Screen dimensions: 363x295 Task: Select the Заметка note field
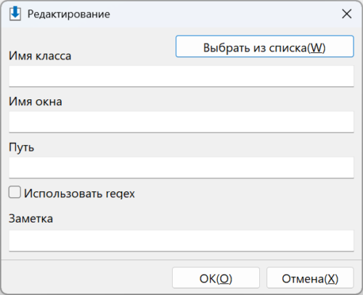click(181, 241)
